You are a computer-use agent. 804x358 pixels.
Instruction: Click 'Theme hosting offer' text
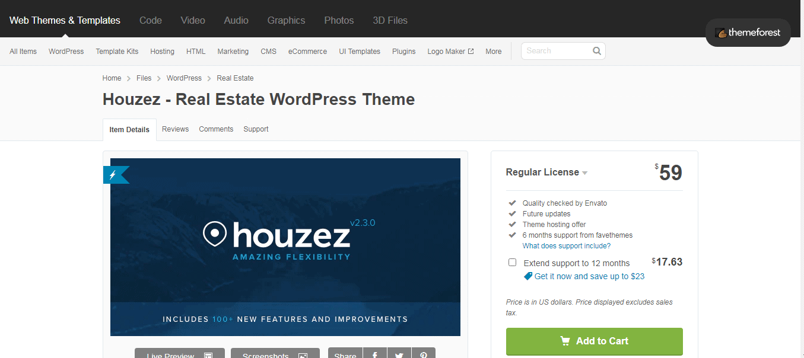point(554,225)
